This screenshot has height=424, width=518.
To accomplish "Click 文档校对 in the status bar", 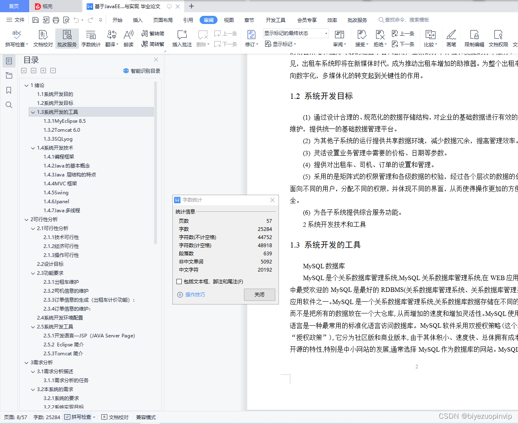I will pyautogui.click(x=115, y=417).
